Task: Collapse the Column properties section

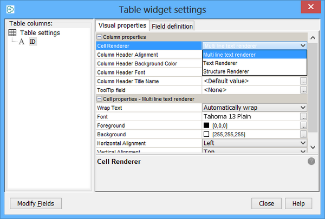Action: coord(99,37)
